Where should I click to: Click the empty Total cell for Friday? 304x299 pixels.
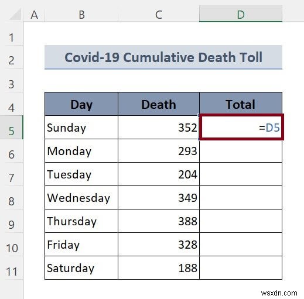pyautogui.click(x=241, y=245)
